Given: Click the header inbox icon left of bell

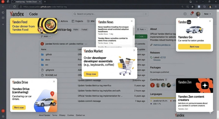Looking at the screenshot, I should pyautogui.click(x=185, y=14).
